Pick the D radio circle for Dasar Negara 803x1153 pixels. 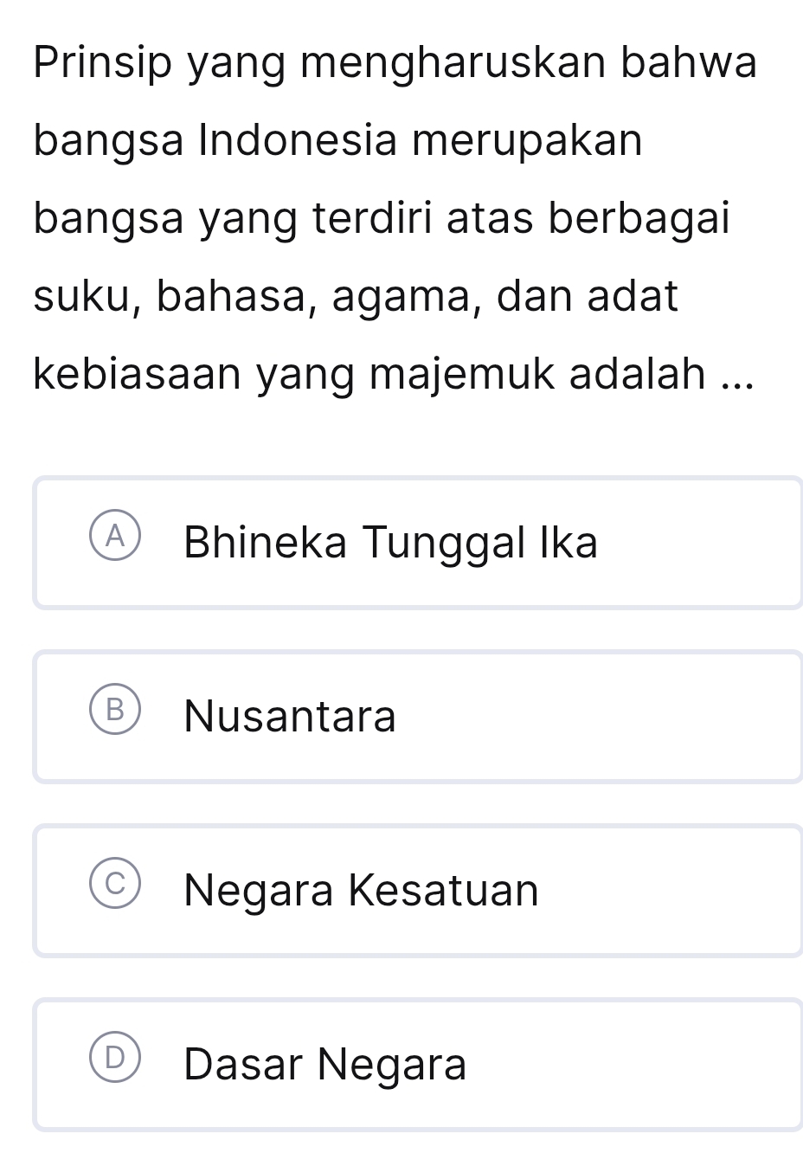click(114, 1063)
